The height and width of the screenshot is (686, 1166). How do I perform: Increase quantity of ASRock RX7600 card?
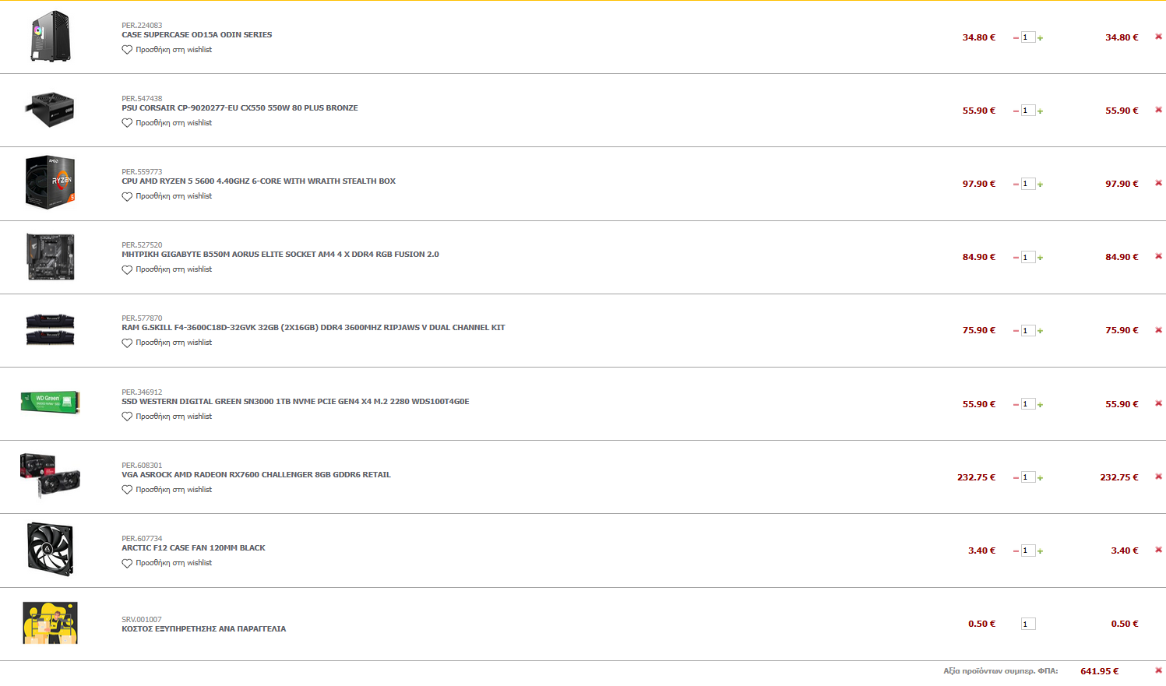point(1040,478)
